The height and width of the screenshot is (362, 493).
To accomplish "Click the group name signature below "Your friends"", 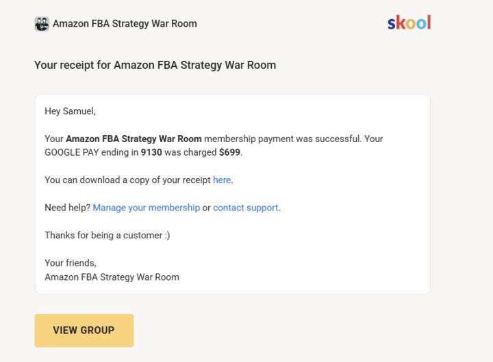I will point(112,277).
